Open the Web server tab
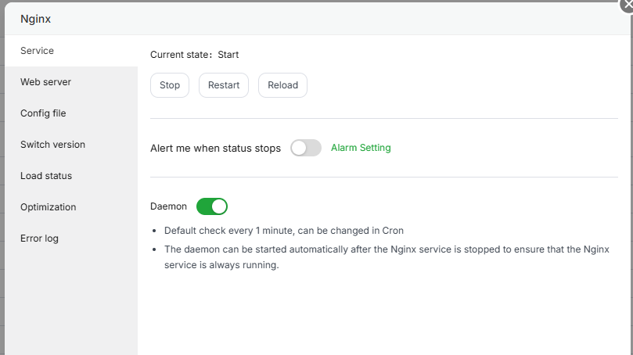This screenshot has height=355, width=633. click(71, 82)
